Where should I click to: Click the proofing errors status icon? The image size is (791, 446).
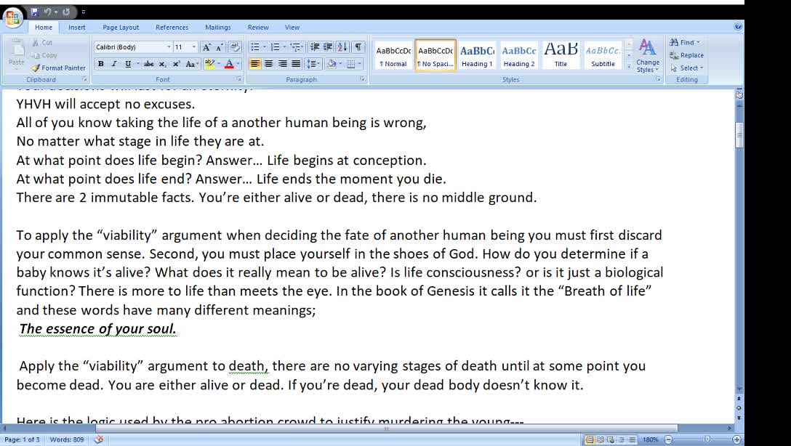99,439
